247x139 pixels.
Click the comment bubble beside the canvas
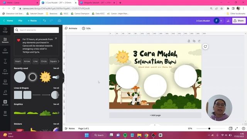(x=205, y=46)
